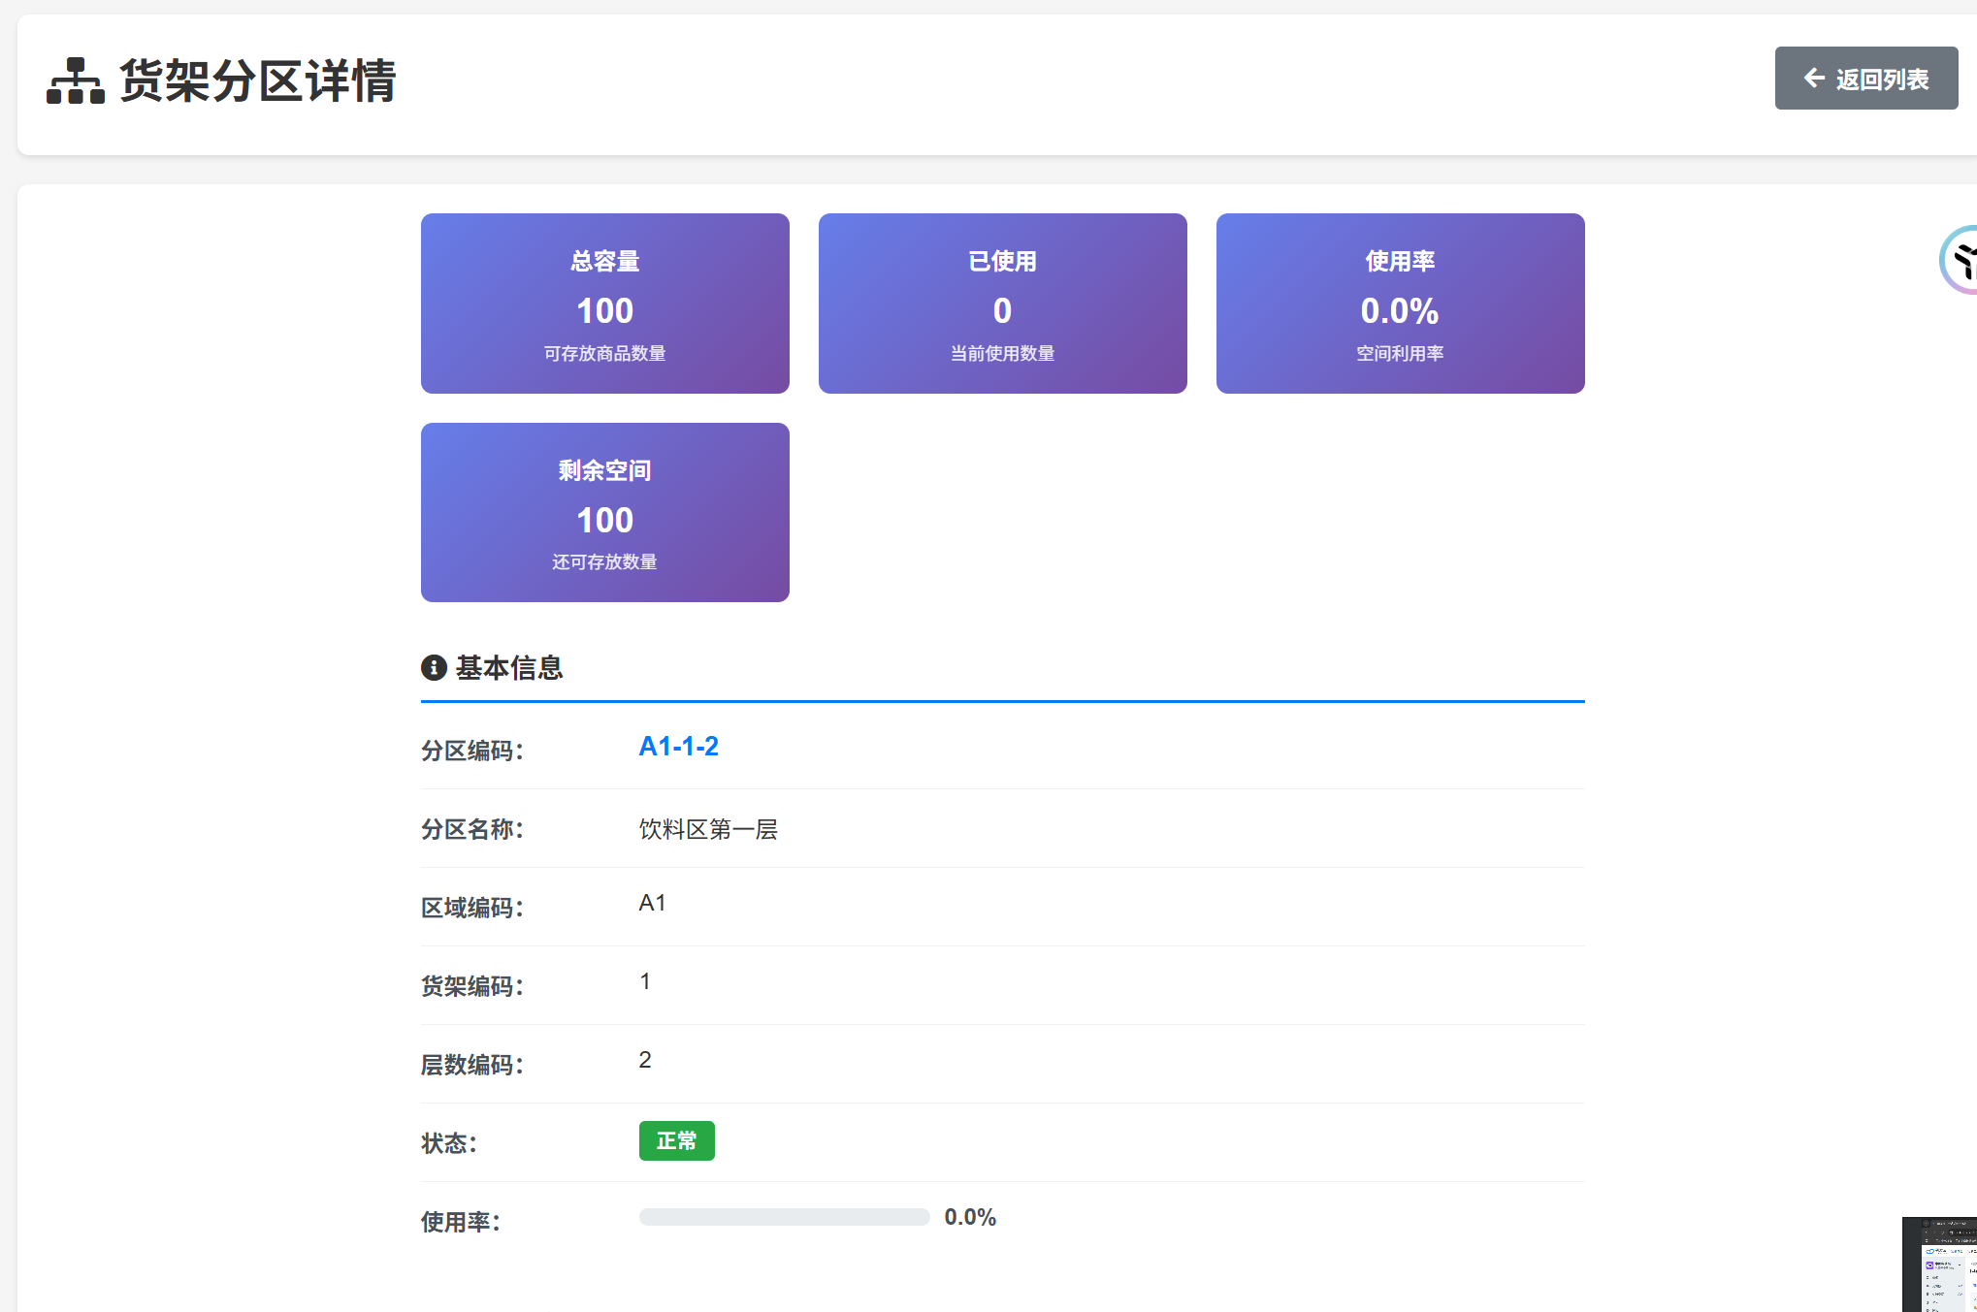The height and width of the screenshot is (1312, 1977).
Task: Click the info circle icon before 基本信息
Action: point(434,668)
